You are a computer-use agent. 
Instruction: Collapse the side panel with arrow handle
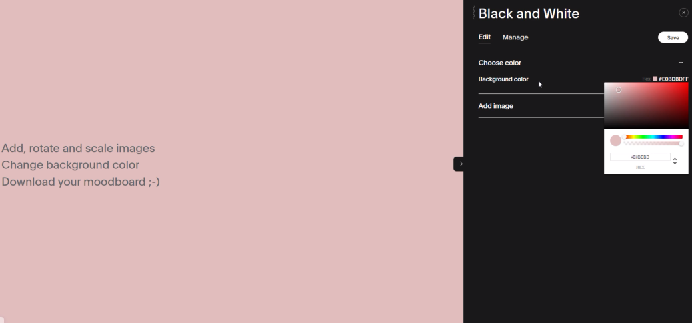(x=459, y=164)
